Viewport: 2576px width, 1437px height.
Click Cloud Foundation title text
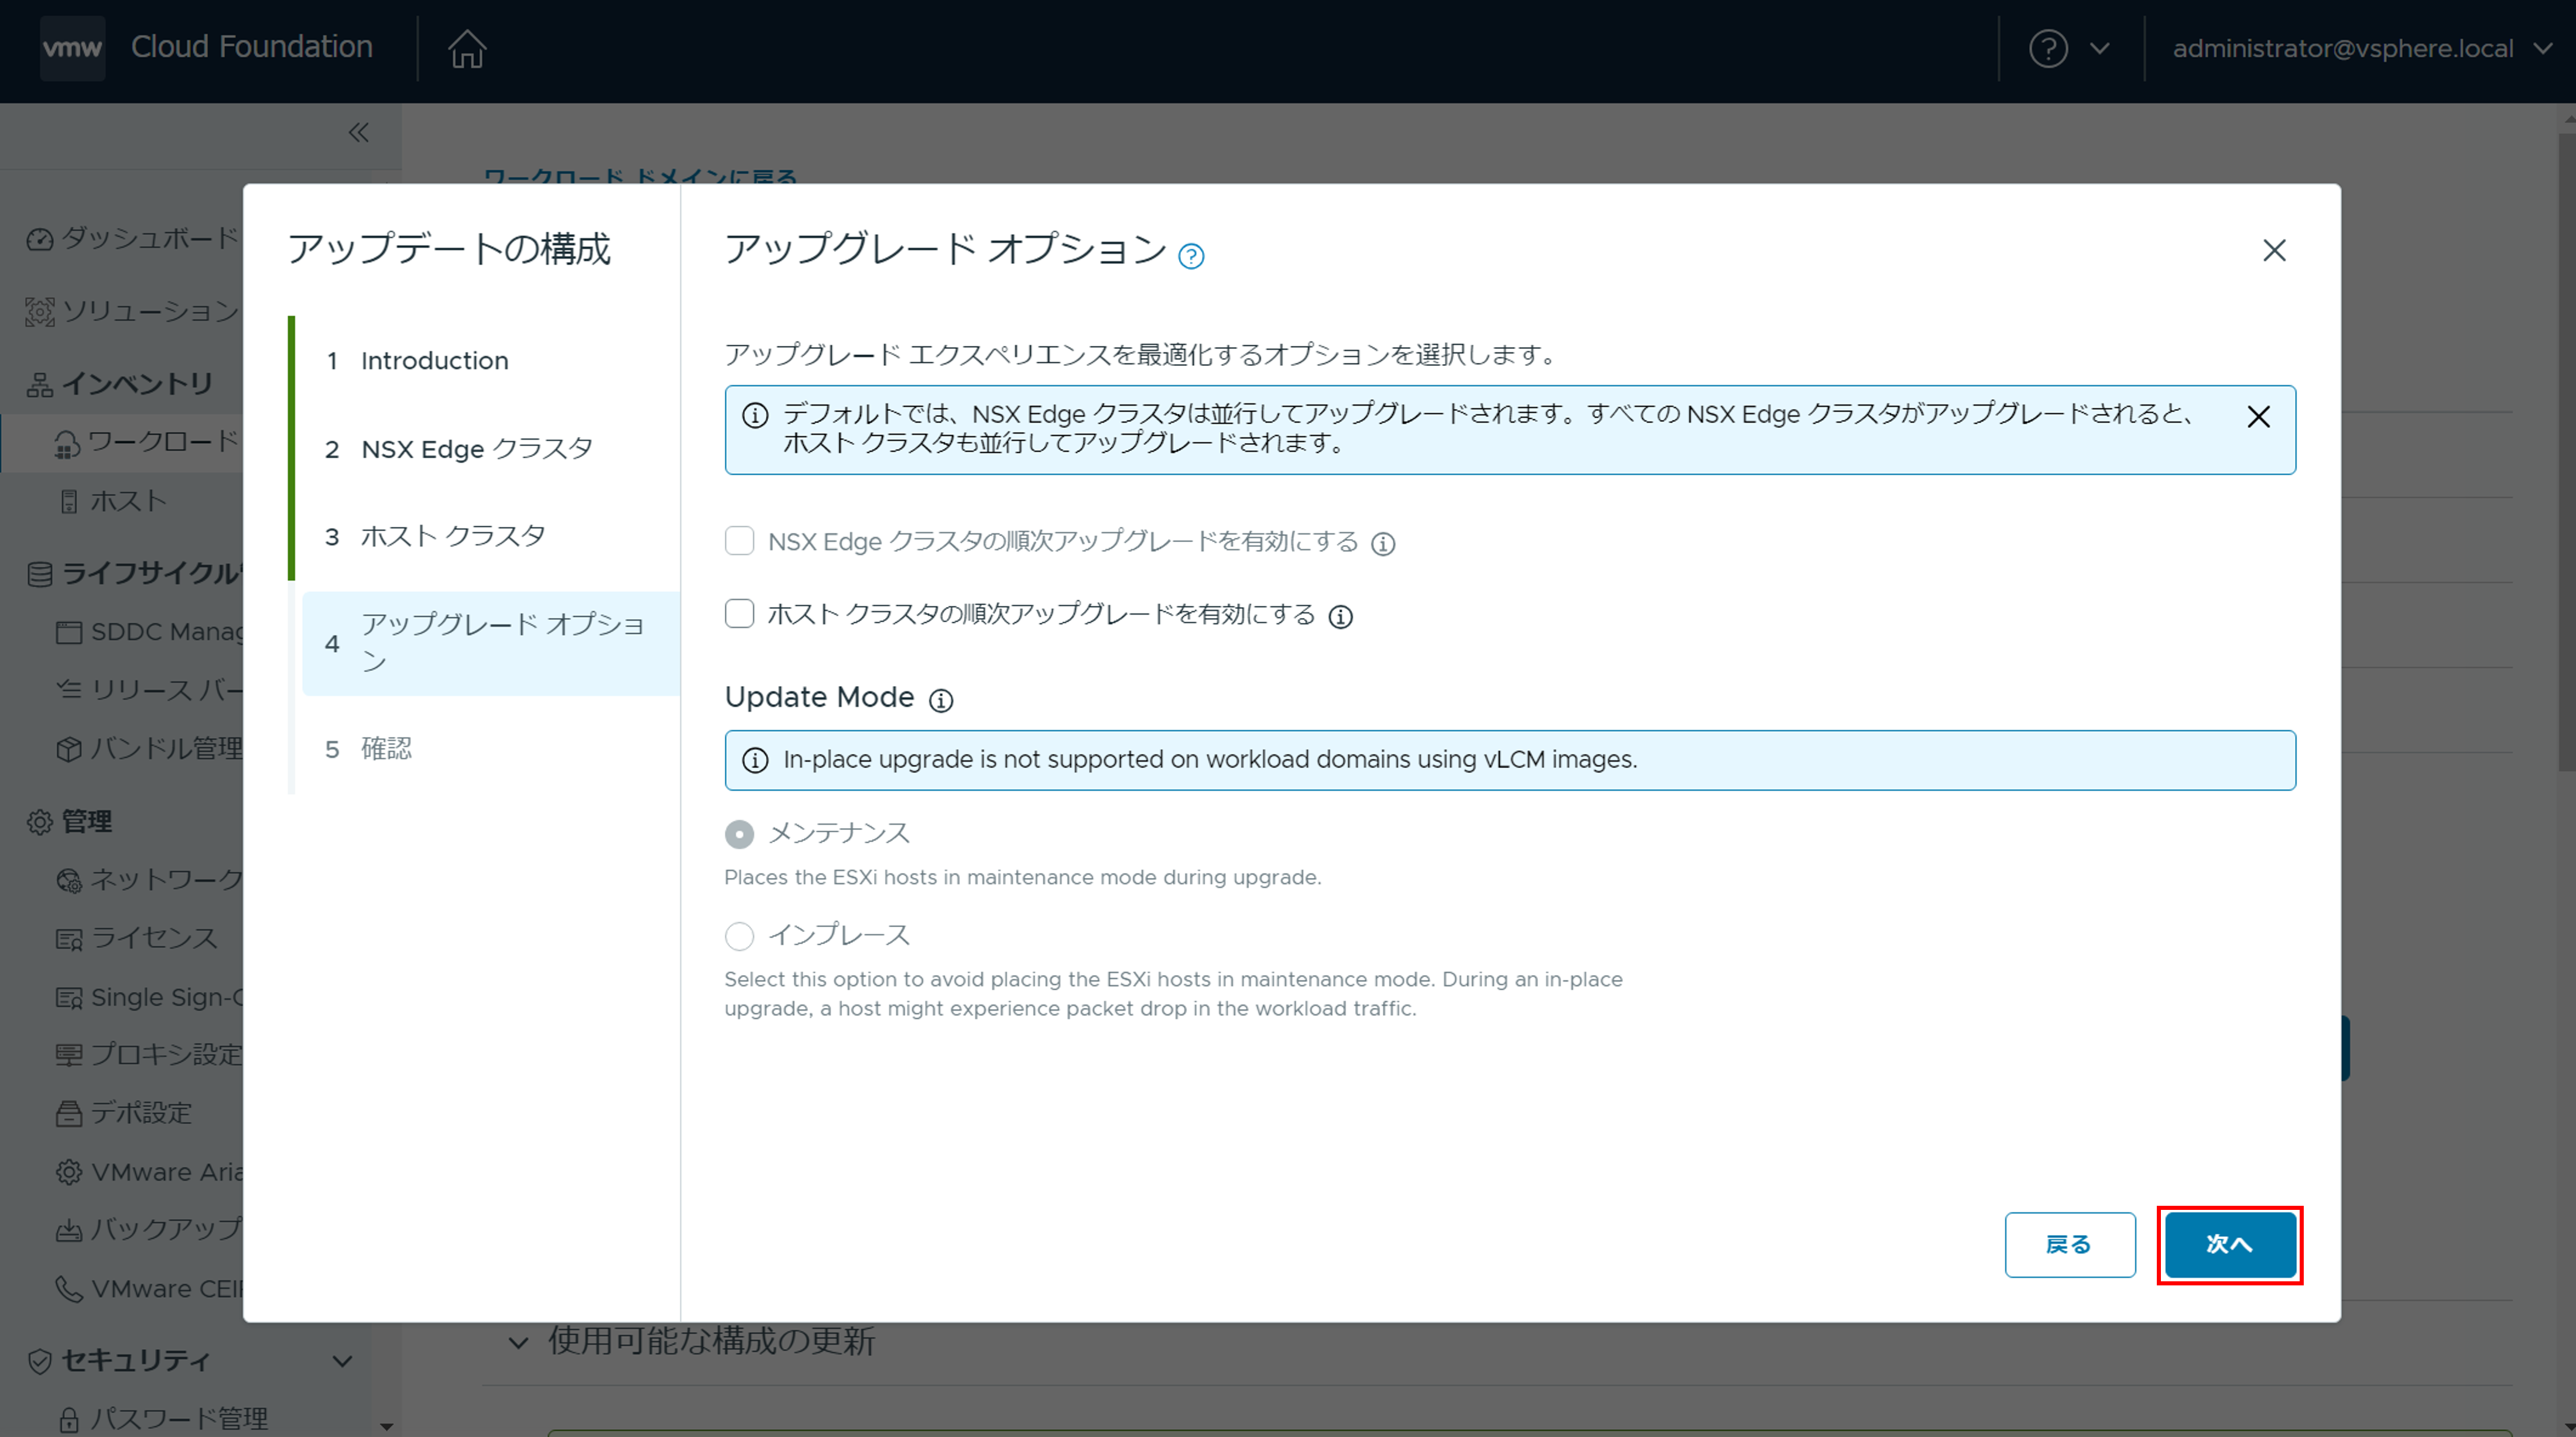pyautogui.click(x=251, y=47)
